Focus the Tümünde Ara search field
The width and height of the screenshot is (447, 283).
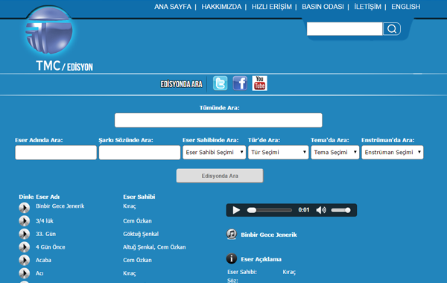(218, 120)
